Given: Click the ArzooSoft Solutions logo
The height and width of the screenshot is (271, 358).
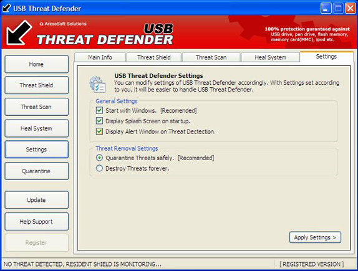Looking at the screenshot, I should 63,24.
